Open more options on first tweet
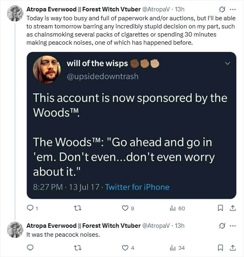 (233, 9)
